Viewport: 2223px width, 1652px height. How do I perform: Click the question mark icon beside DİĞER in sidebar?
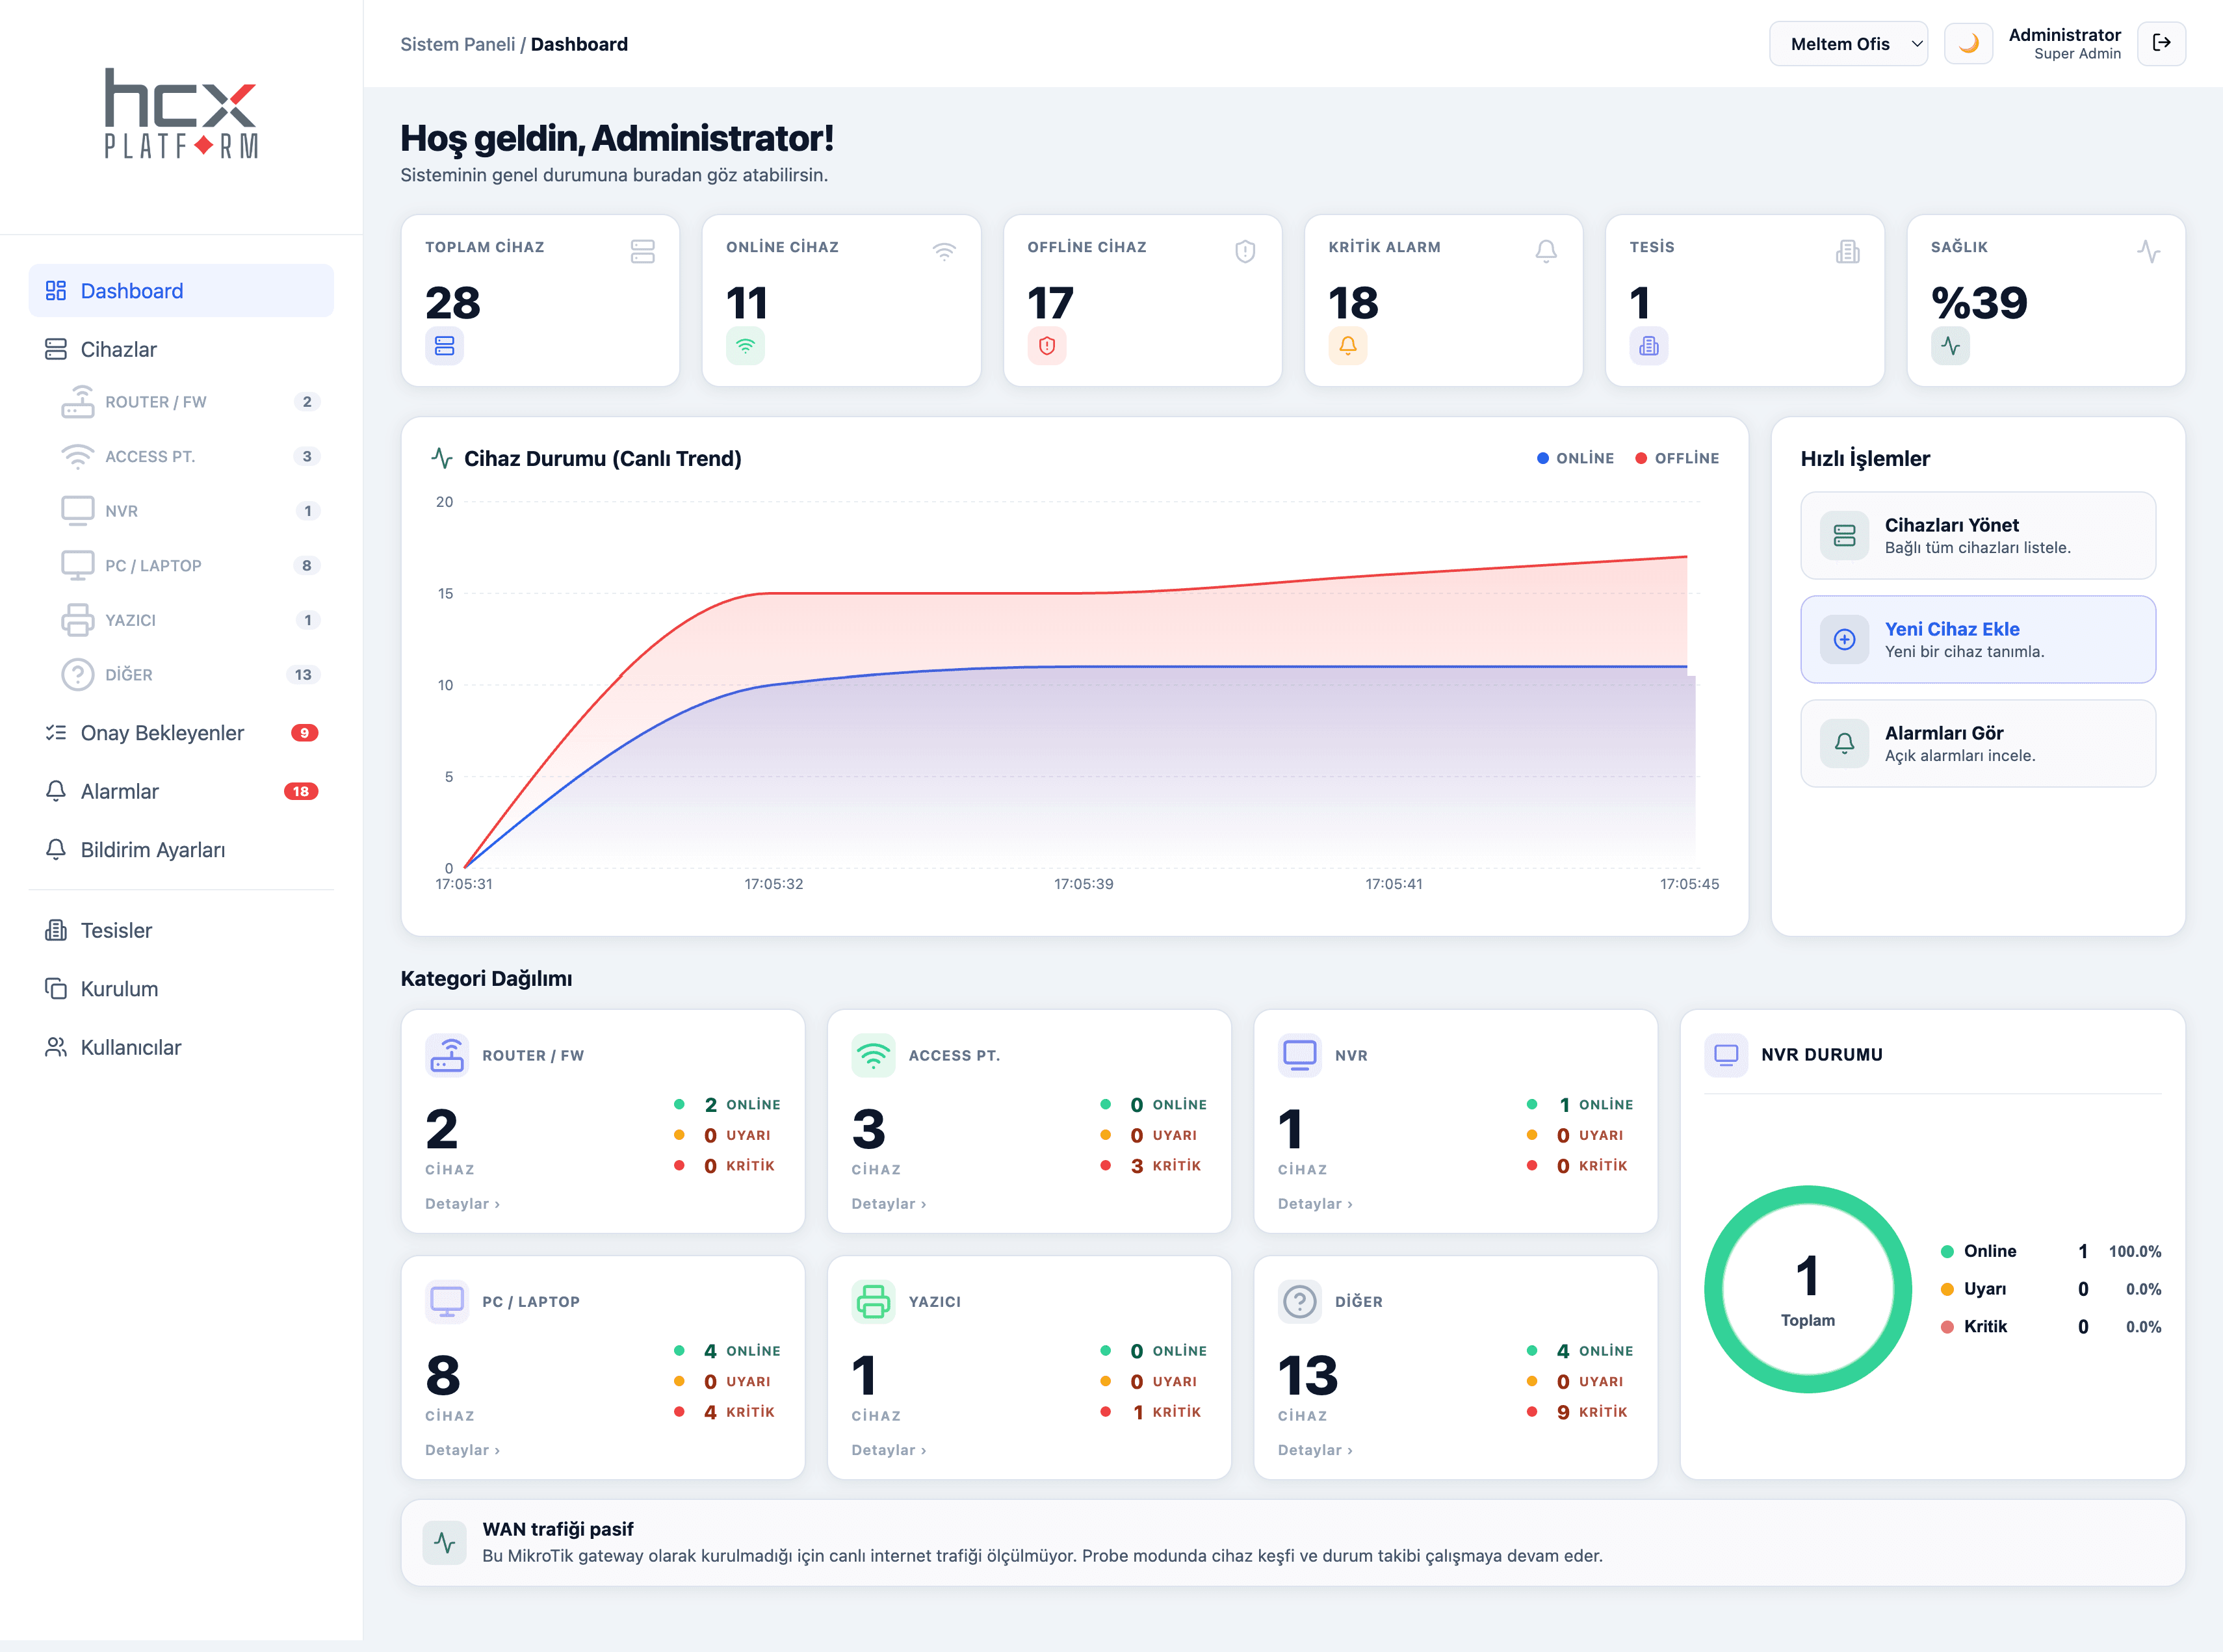tap(78, 675)
